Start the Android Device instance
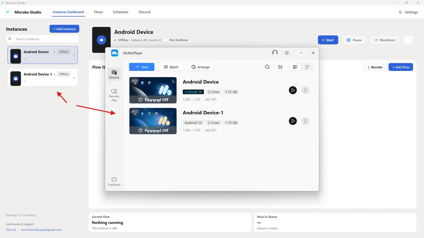Viewport: 424px width, 238px height. [328, 40]
